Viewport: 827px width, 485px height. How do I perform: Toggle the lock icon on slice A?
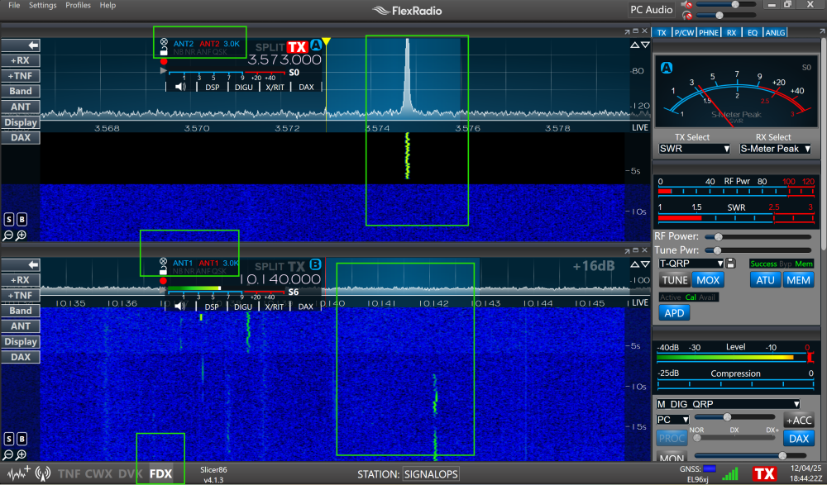coord(164,52)
